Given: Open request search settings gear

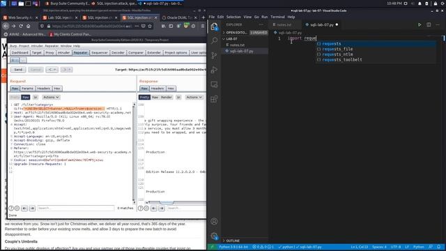Looking at the screenshot, I should [17, 208].
